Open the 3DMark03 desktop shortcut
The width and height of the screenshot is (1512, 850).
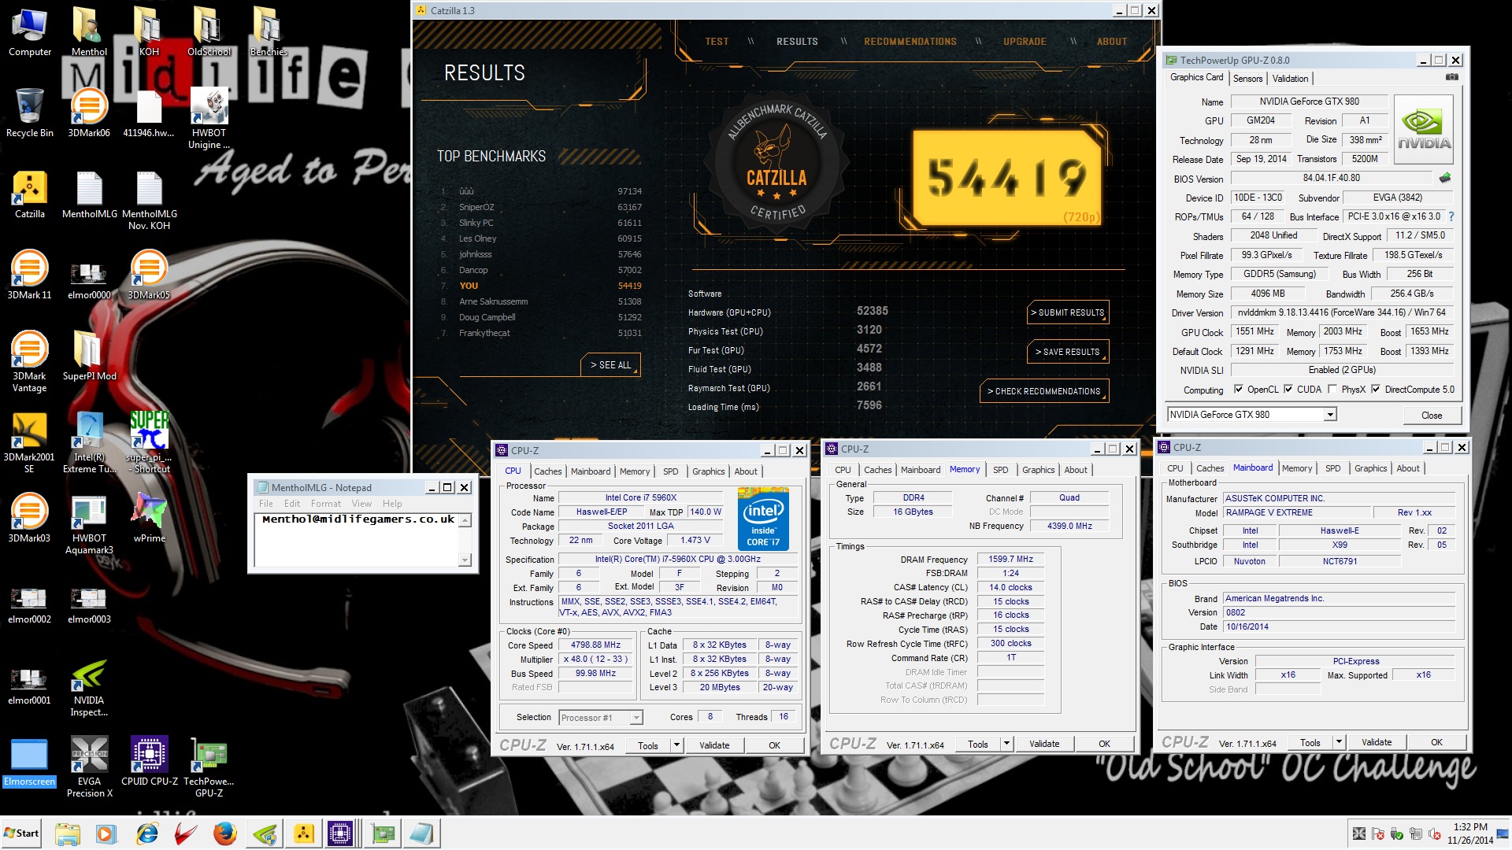pyautogui.click(x=29, y=518)
